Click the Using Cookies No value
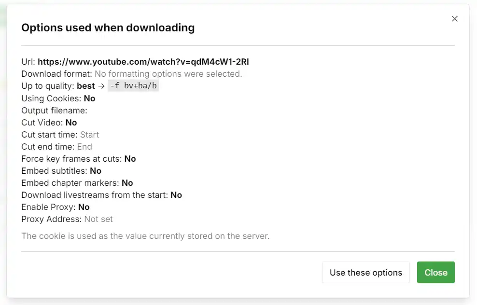This screenshot has width=477, height=305. (x=89, y=98)
